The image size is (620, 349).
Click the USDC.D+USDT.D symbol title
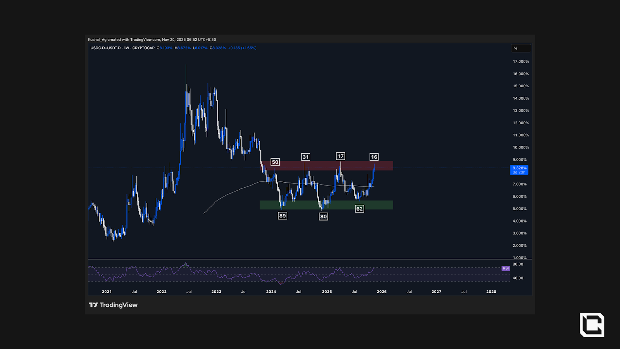click(x=105, y=48)
